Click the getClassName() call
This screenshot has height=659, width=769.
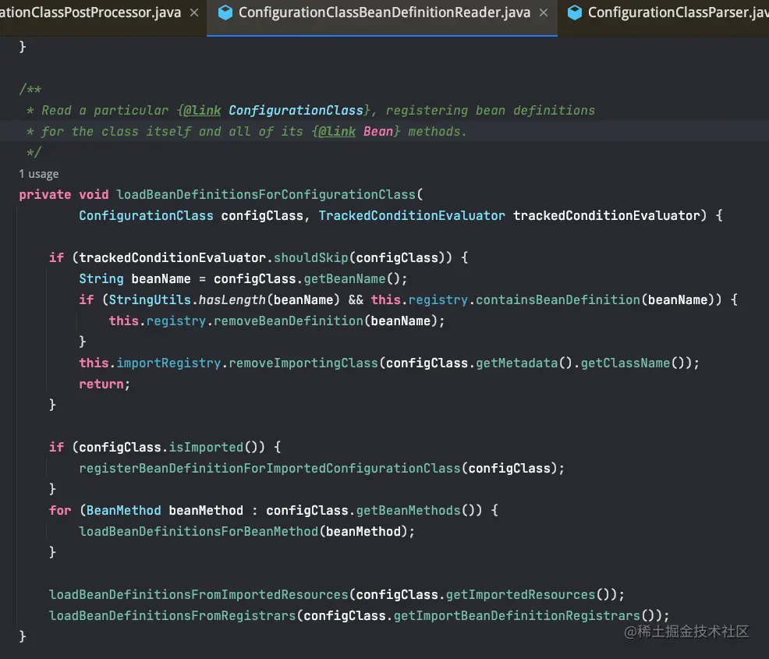633,363
